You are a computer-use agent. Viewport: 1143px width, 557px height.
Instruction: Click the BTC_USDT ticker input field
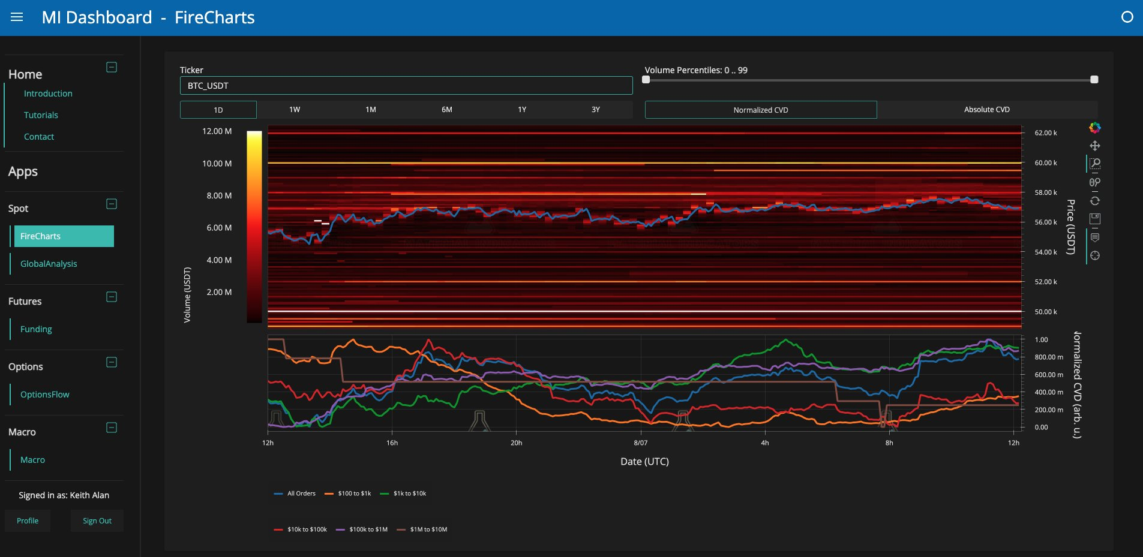406,86
